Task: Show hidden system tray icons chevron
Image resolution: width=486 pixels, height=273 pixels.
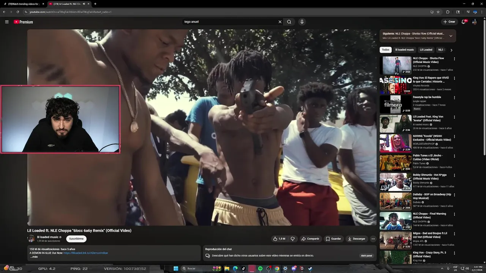Action: pyautogui.click(x=442, y=268)
